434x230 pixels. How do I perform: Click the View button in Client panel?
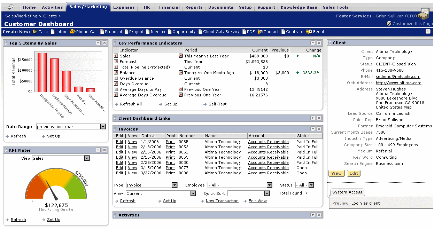(336, 173)
